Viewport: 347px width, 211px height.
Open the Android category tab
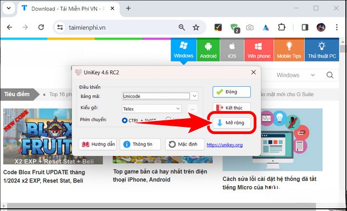208,49
